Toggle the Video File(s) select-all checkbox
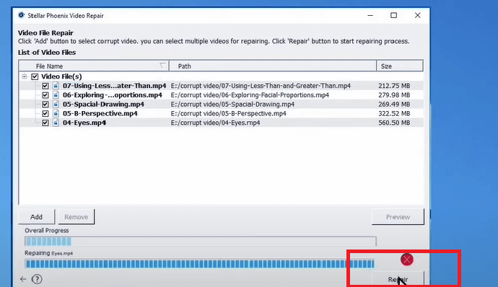 35,76
